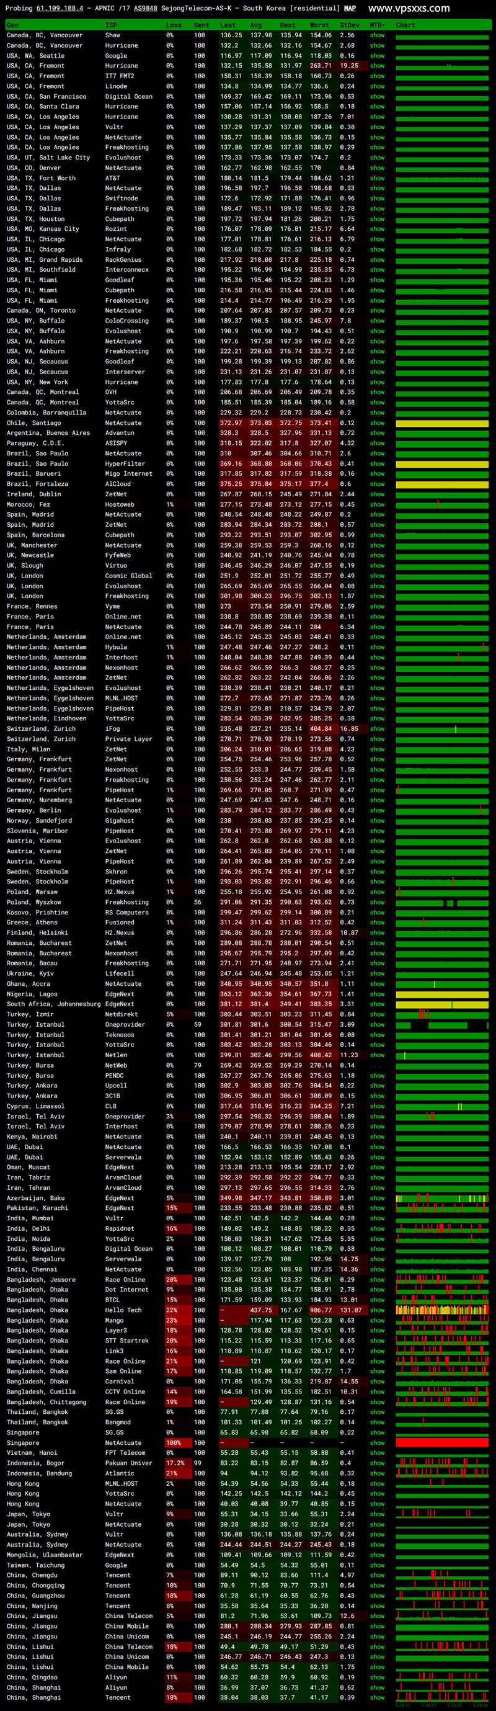Show MTR for Dhaka Hello Tech row
Screen dimensions: 496x1711
(377, 1310)
